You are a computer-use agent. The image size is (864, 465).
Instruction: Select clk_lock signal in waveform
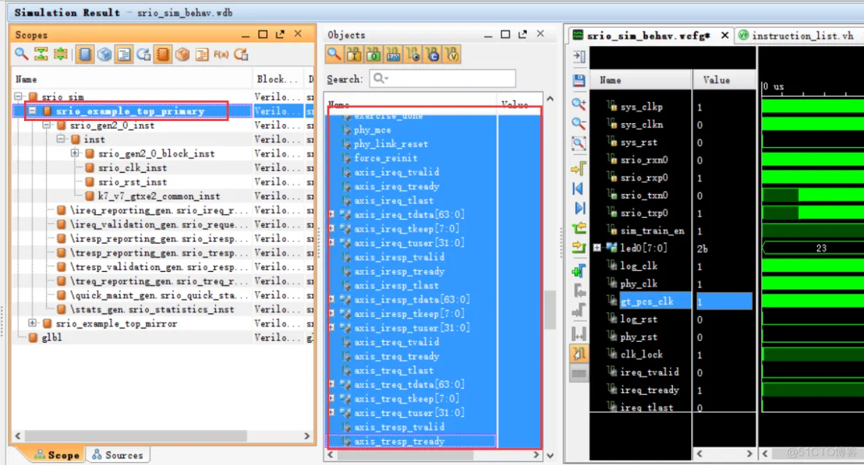pos(641,354)
